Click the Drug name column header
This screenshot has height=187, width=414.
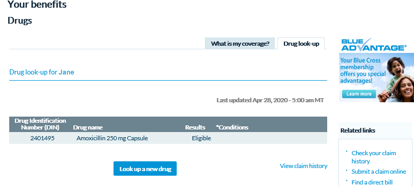pyautogui.click(x=88, y=127)
